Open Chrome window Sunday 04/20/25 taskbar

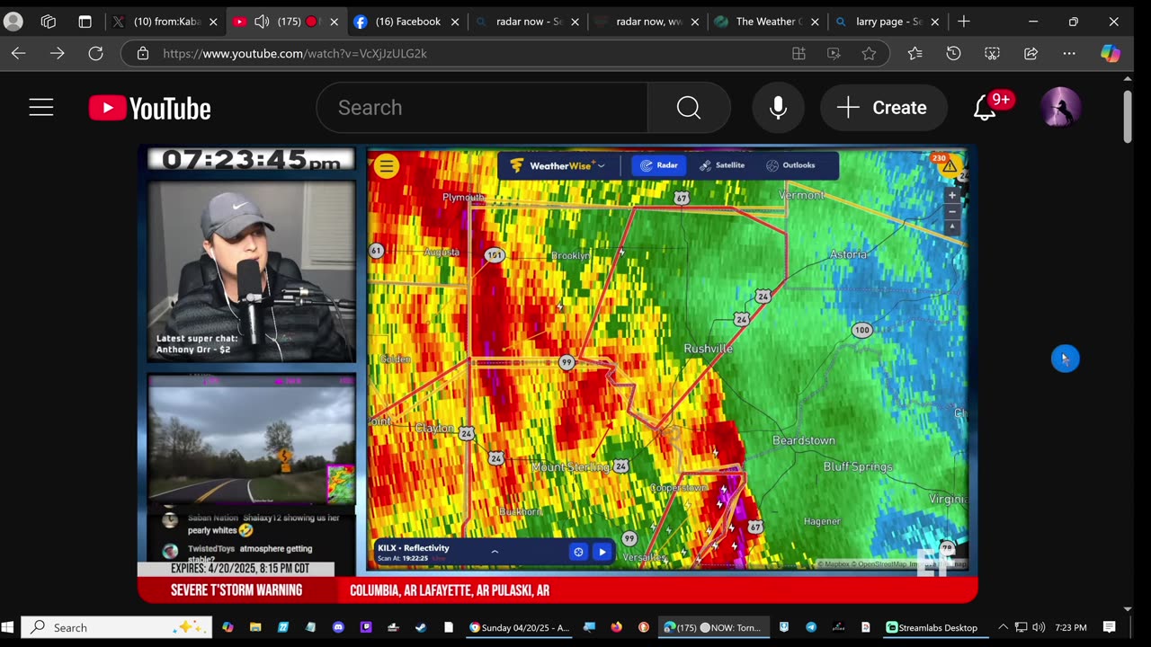(x=520, y=627)
